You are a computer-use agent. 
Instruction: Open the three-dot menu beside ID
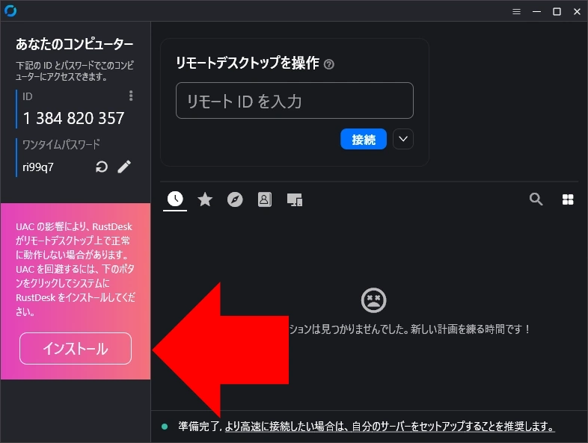point(131,96)
